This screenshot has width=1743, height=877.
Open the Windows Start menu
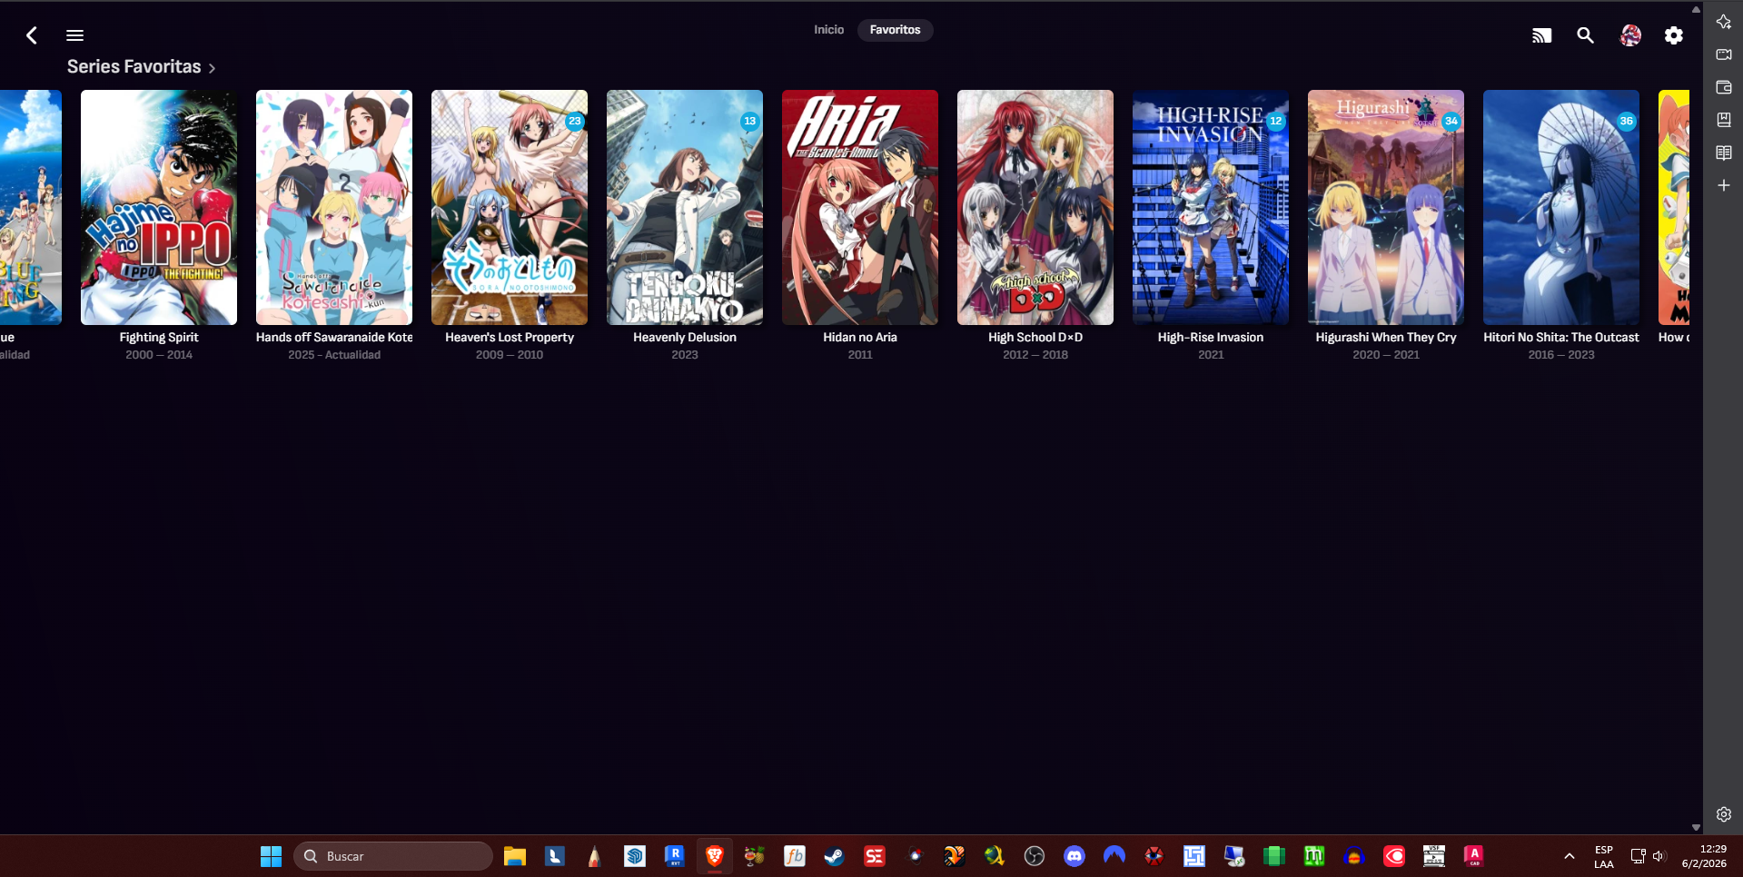point(271,856)
